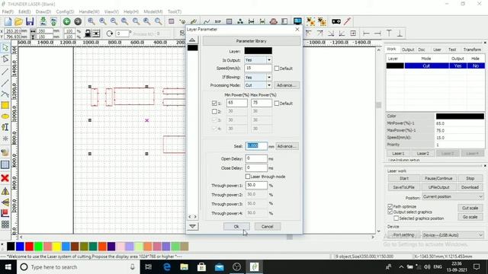
Task: Open the File menu
Action: click(x=8, y=11)
